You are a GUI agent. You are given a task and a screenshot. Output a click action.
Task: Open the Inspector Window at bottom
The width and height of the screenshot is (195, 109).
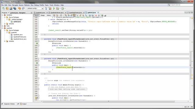pos(9,104)
